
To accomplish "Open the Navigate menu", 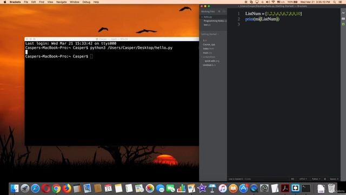I will 61,2.
